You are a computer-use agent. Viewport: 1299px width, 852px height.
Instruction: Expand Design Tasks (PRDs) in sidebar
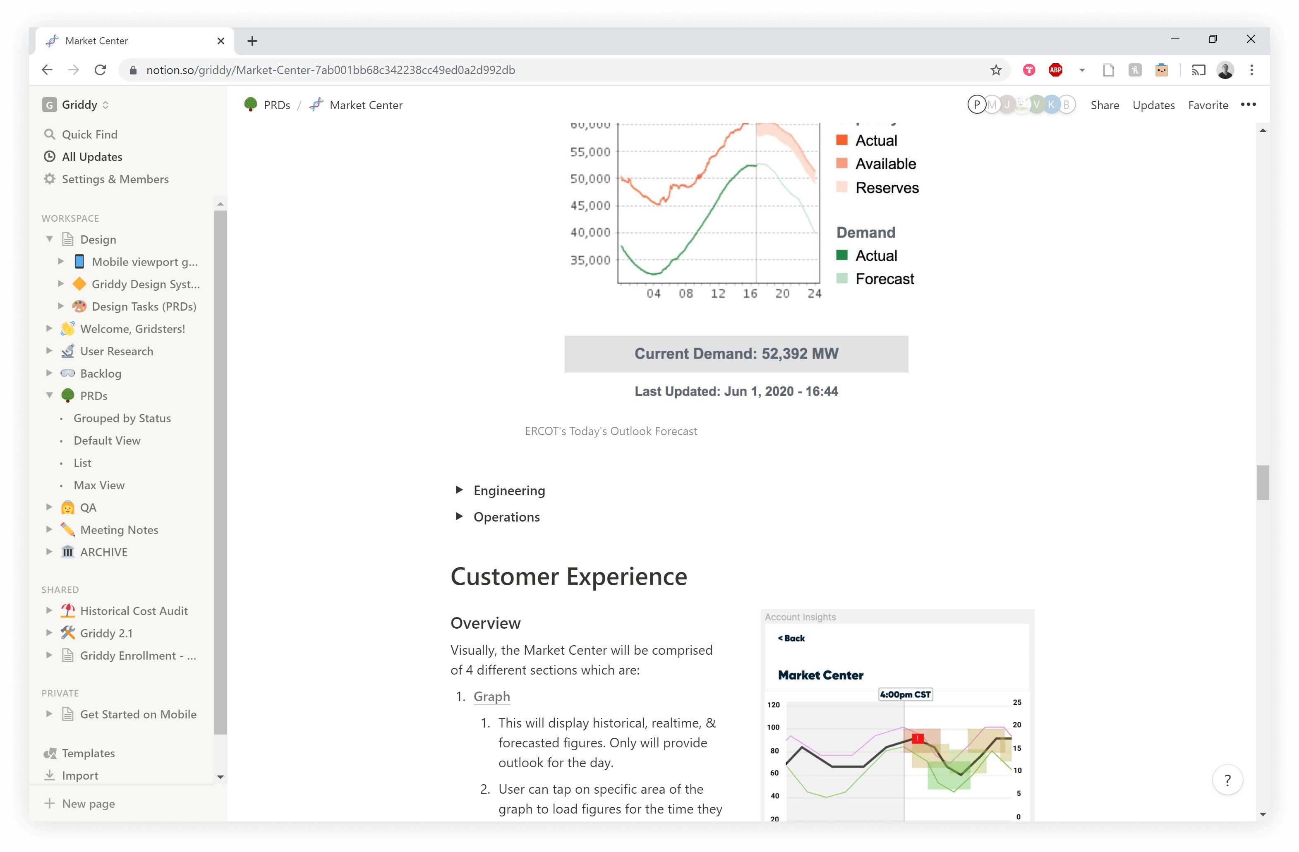coord(61,306)
